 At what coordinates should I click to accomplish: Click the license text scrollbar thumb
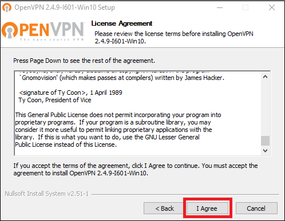(x=265, y=140)
